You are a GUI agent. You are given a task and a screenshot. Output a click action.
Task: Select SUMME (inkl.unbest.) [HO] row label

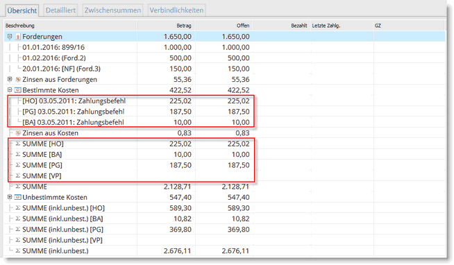(x=63, y=208)
